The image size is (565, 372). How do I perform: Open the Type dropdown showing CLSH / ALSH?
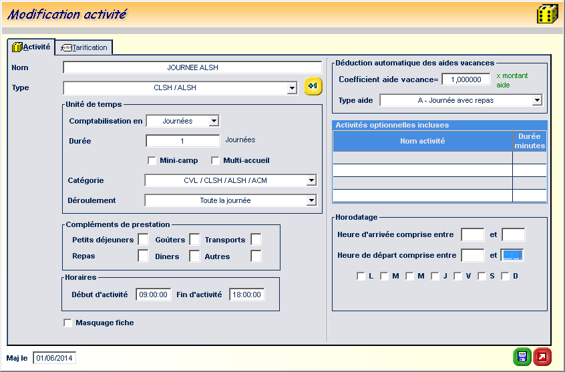[292, 88]
